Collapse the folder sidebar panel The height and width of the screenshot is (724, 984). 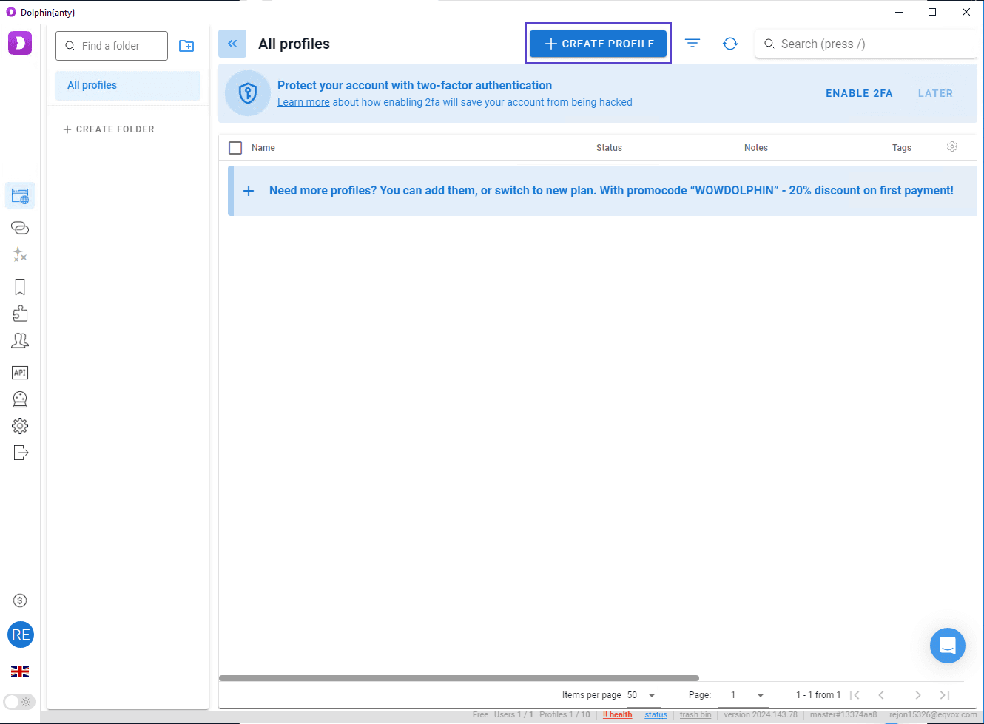click(x=232, y=44)
